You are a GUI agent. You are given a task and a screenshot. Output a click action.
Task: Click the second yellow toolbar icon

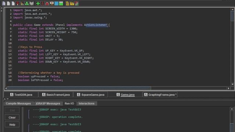tap(72, 3)
